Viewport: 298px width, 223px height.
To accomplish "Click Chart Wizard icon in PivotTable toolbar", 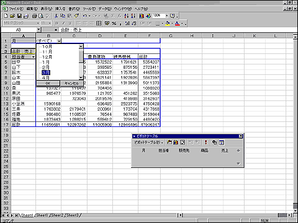I will pos(176,142).
